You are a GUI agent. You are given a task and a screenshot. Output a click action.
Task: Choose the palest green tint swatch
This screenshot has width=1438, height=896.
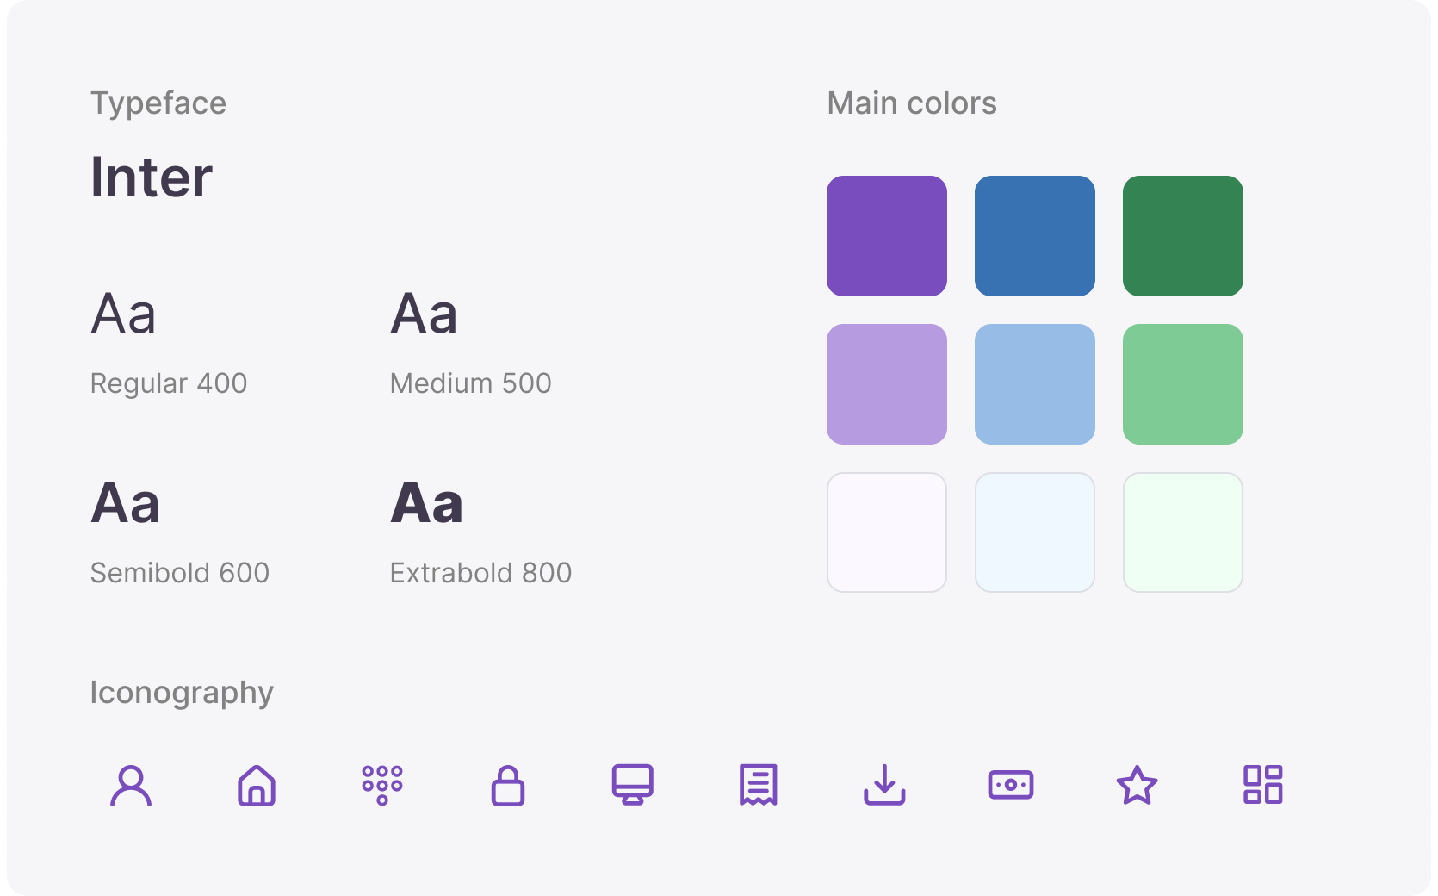(x=1183, y=532)
